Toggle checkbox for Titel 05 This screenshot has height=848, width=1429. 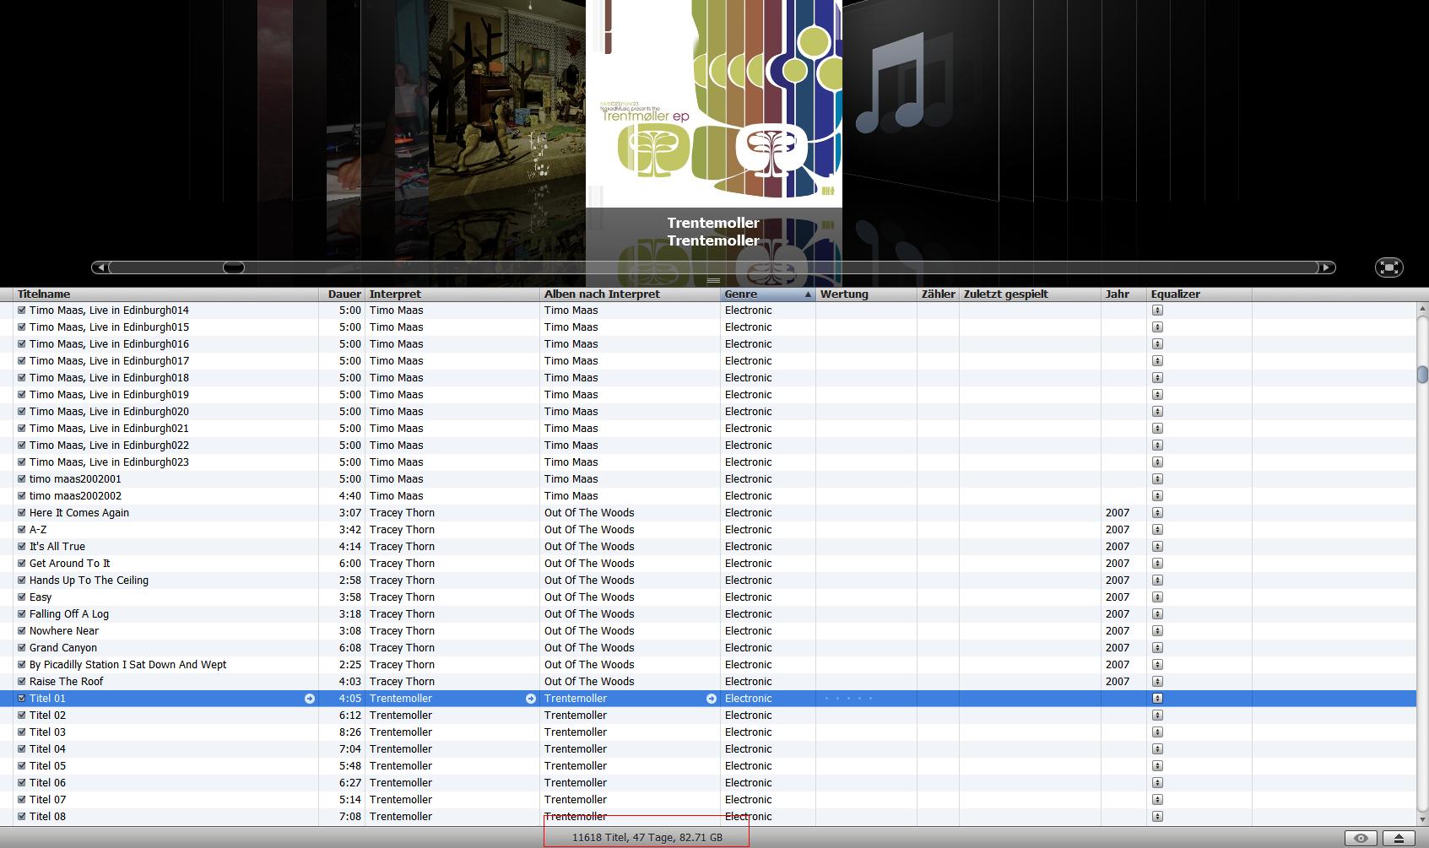coord(22,766)
